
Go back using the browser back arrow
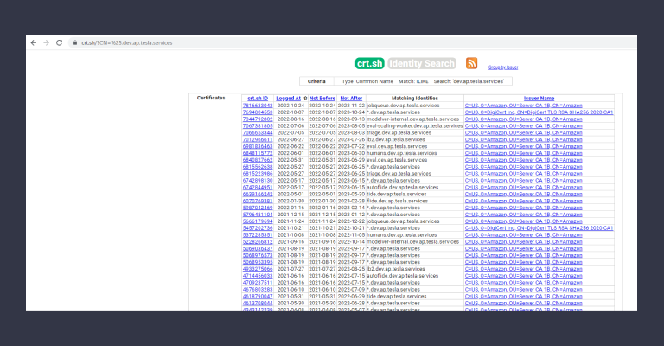[x=34, y=42]
